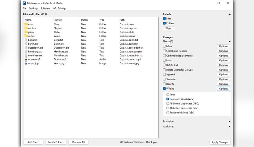Select Randomly Mixed (aBc) option
The image size is (254, 147).
point(168,112)
